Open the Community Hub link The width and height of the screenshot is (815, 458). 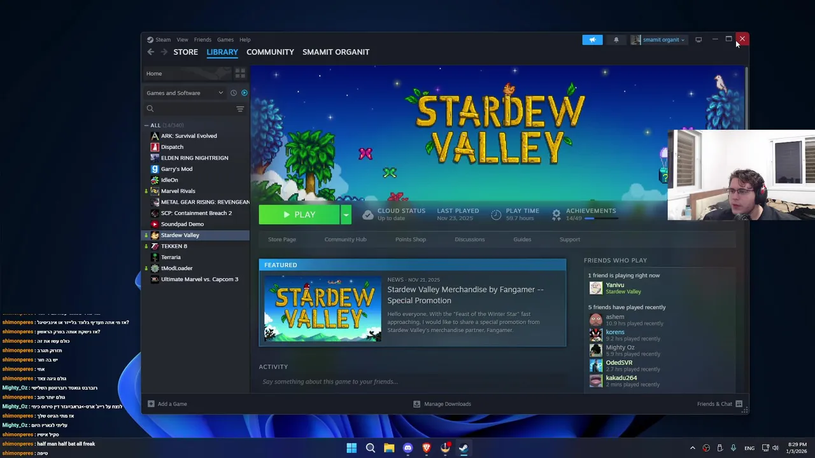[345, 239]
